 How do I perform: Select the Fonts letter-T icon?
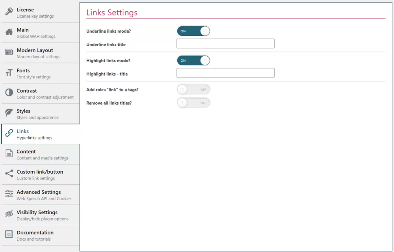point(8,73)
